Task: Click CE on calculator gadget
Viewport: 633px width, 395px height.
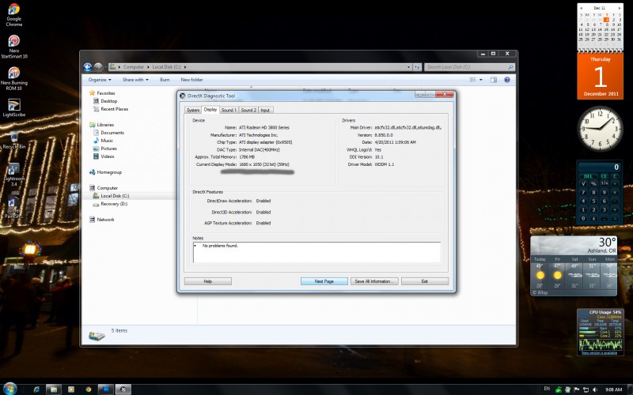Action: click(604, 176)
